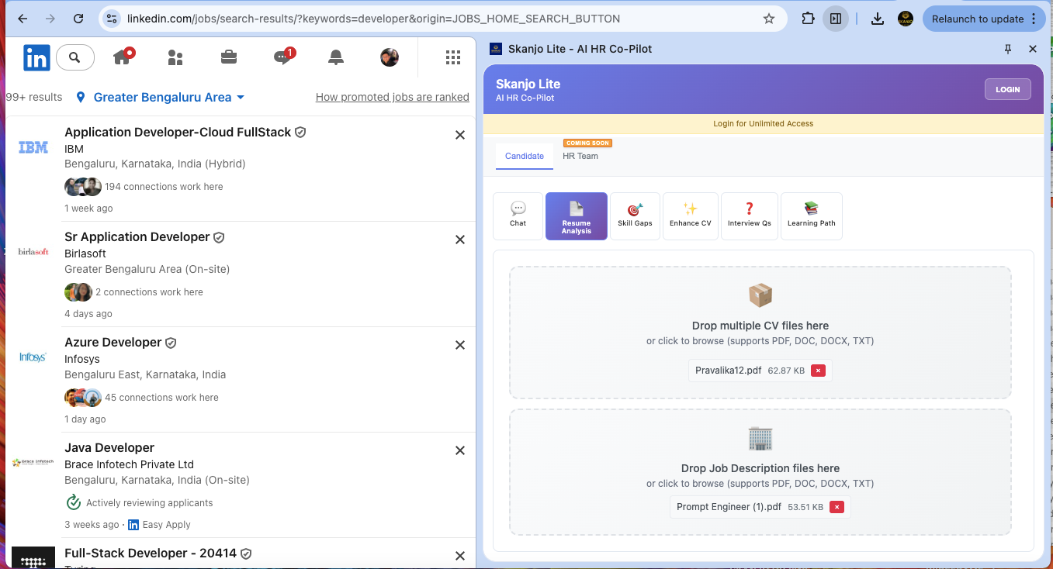Viewport: 1053px width, 569px height.
Task: Click the Easy Apply label
Action: [x=166, y=525]
